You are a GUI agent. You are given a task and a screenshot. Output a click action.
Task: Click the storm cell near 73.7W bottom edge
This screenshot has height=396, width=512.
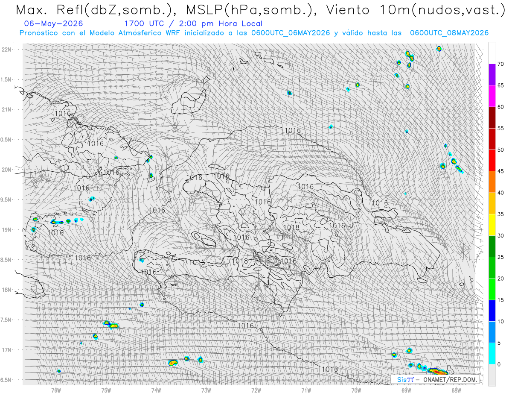(x=172, y=363)
